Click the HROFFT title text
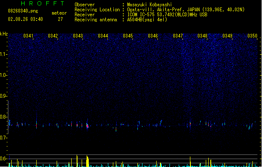Image resolution: width=262 pixels, height=167 pixels. coord(42,3)
